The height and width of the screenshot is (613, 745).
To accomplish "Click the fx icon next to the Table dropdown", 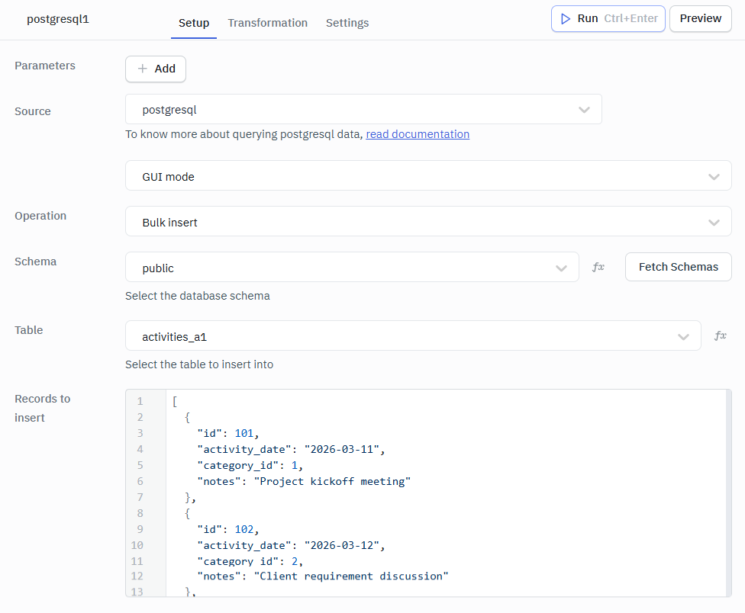I will point(720,335).
